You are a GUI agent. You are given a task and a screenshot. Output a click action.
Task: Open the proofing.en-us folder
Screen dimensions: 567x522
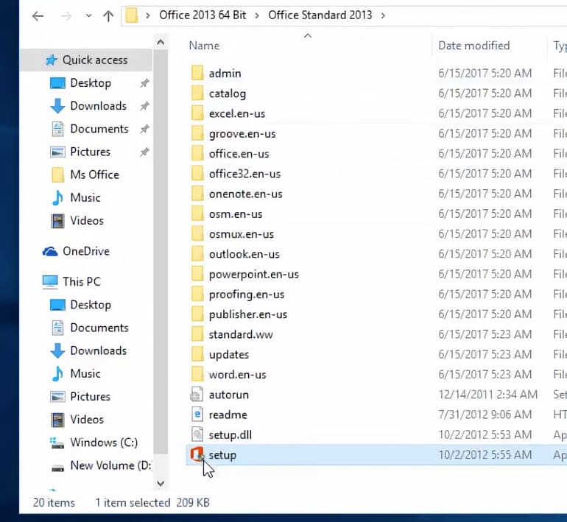[247, 294]
